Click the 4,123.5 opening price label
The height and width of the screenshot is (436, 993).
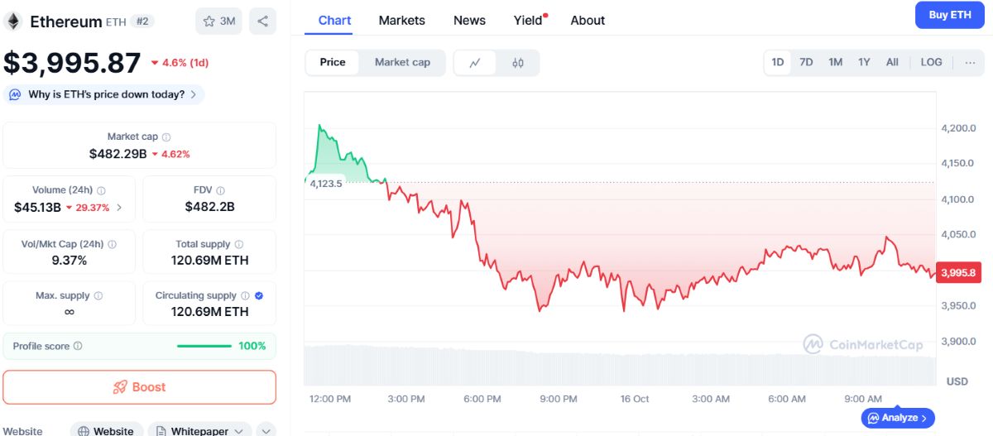326,184
